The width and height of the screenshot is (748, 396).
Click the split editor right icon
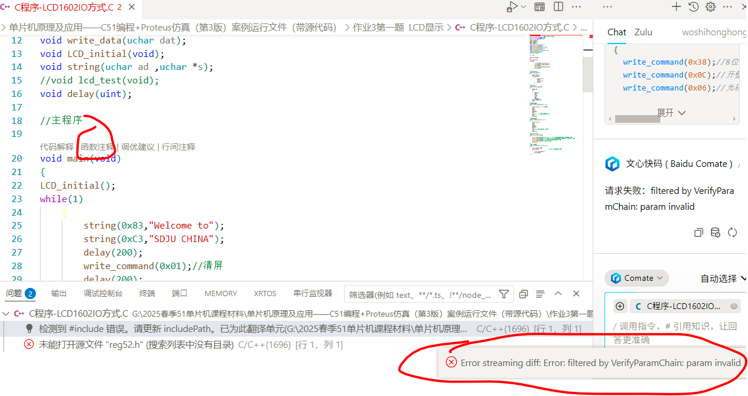point(559,7)
